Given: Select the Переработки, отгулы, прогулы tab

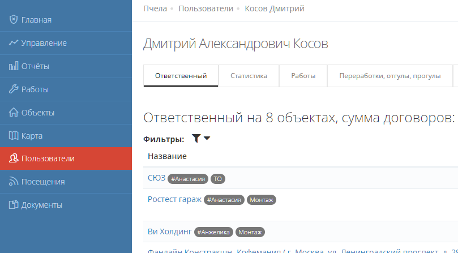Looking at the screenshot, I should (x=390, y=76).
